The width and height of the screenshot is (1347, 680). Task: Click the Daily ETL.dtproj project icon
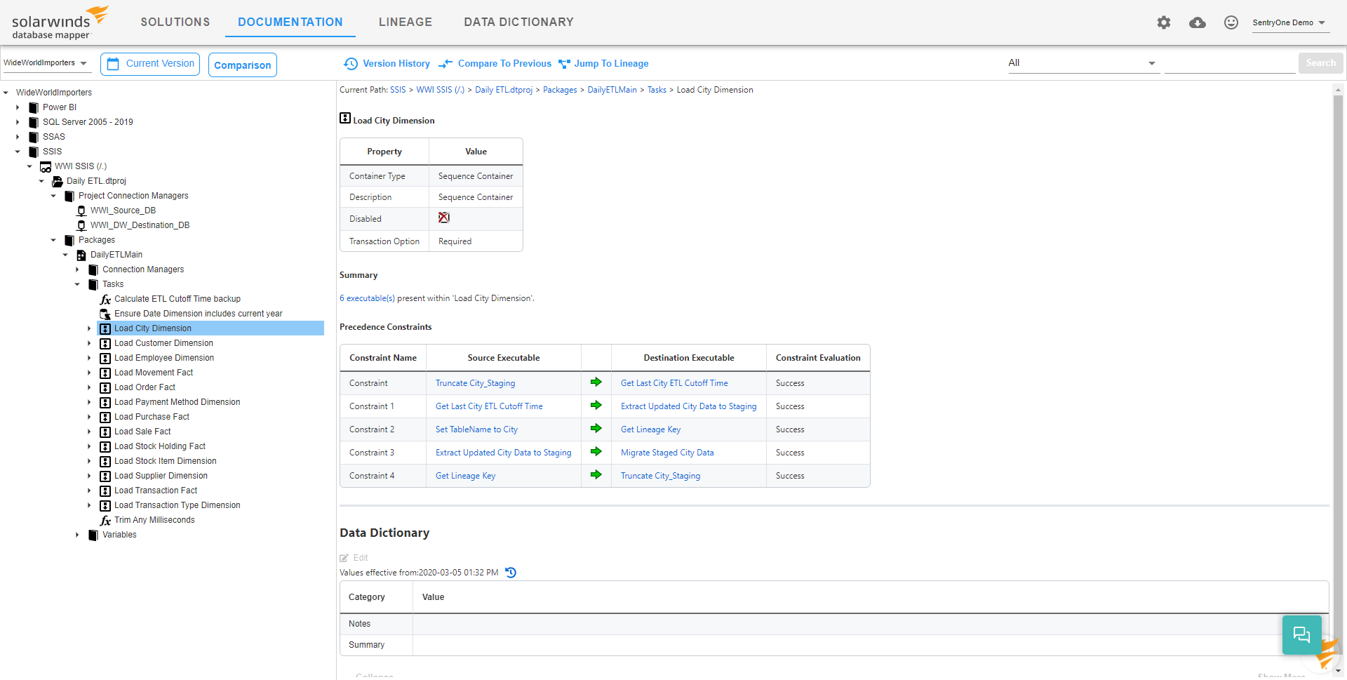tap(58, 181)
